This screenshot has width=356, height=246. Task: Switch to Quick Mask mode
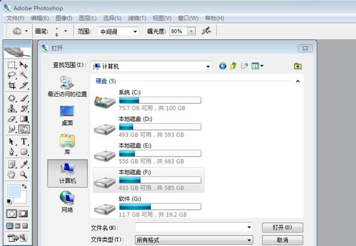pos(24,213)
